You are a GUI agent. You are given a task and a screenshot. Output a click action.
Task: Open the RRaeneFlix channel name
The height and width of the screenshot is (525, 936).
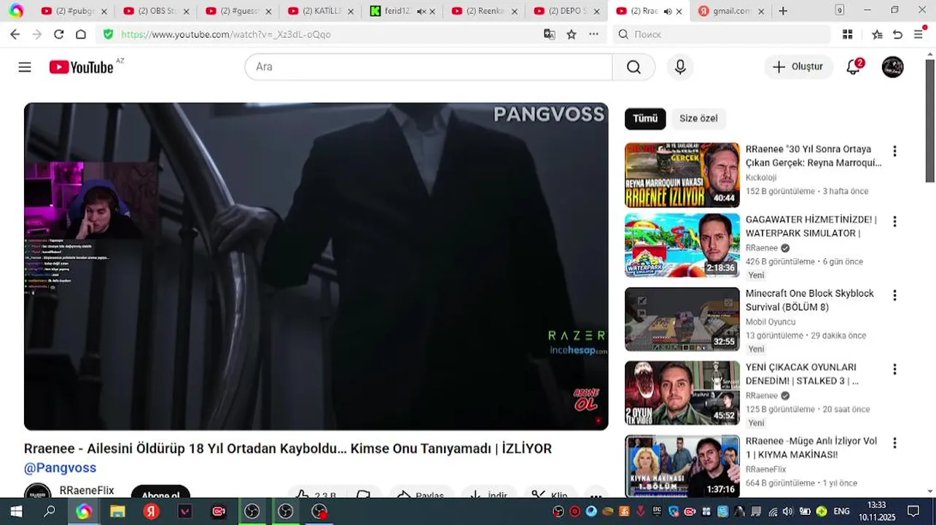87,491
